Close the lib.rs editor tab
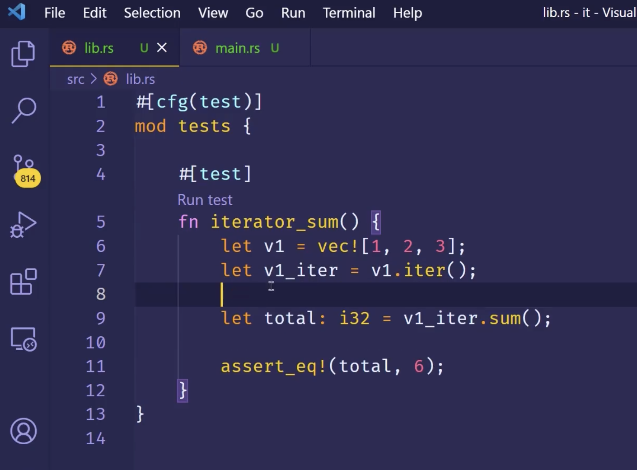637x470 pixels. 162,47
